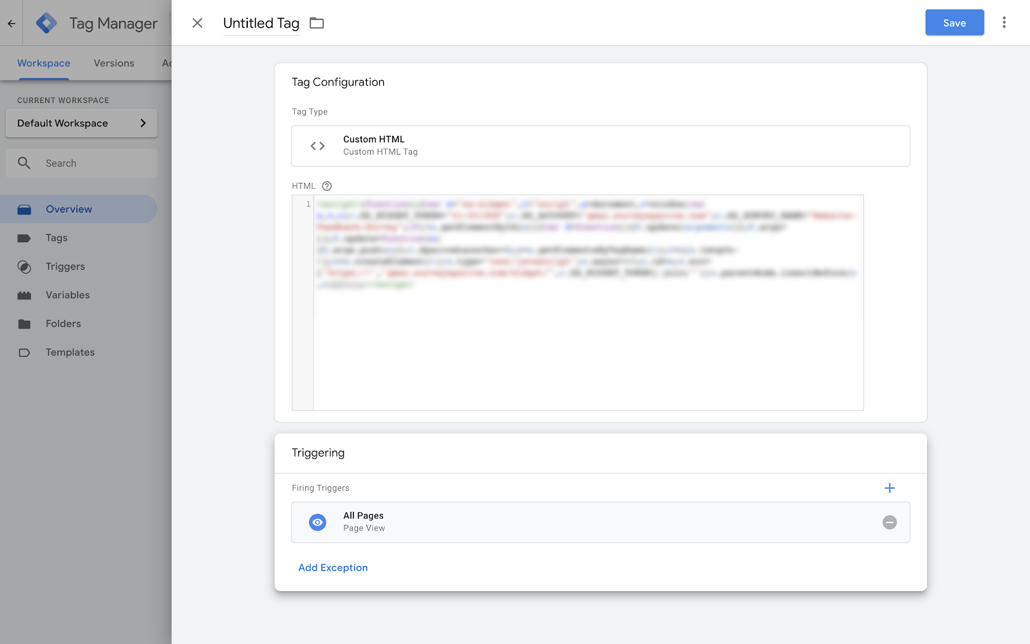Viewport: 1030px width, 644px height.
Task: Save the tag
Action: coord(954,23)
